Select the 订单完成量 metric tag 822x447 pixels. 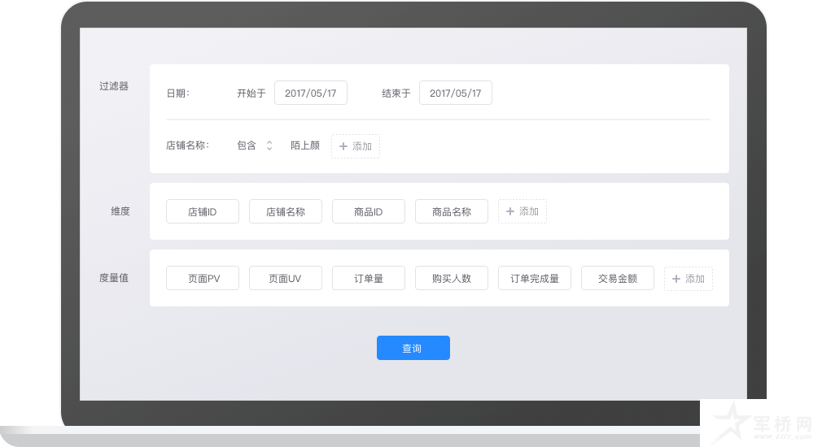534,279
